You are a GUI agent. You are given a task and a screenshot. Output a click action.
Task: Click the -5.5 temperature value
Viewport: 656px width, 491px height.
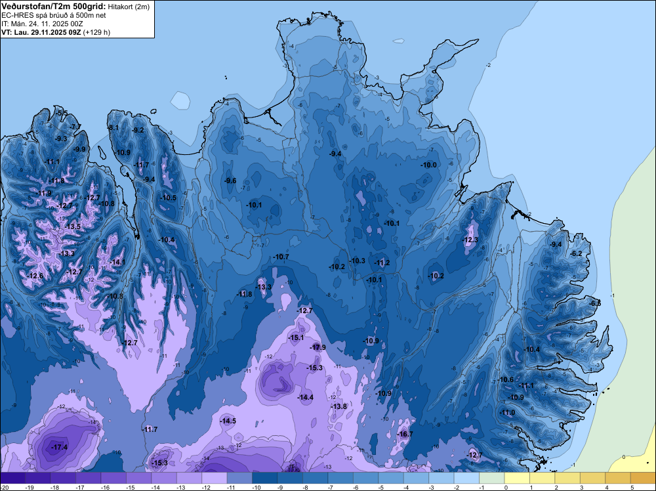(x=62, y=113)
